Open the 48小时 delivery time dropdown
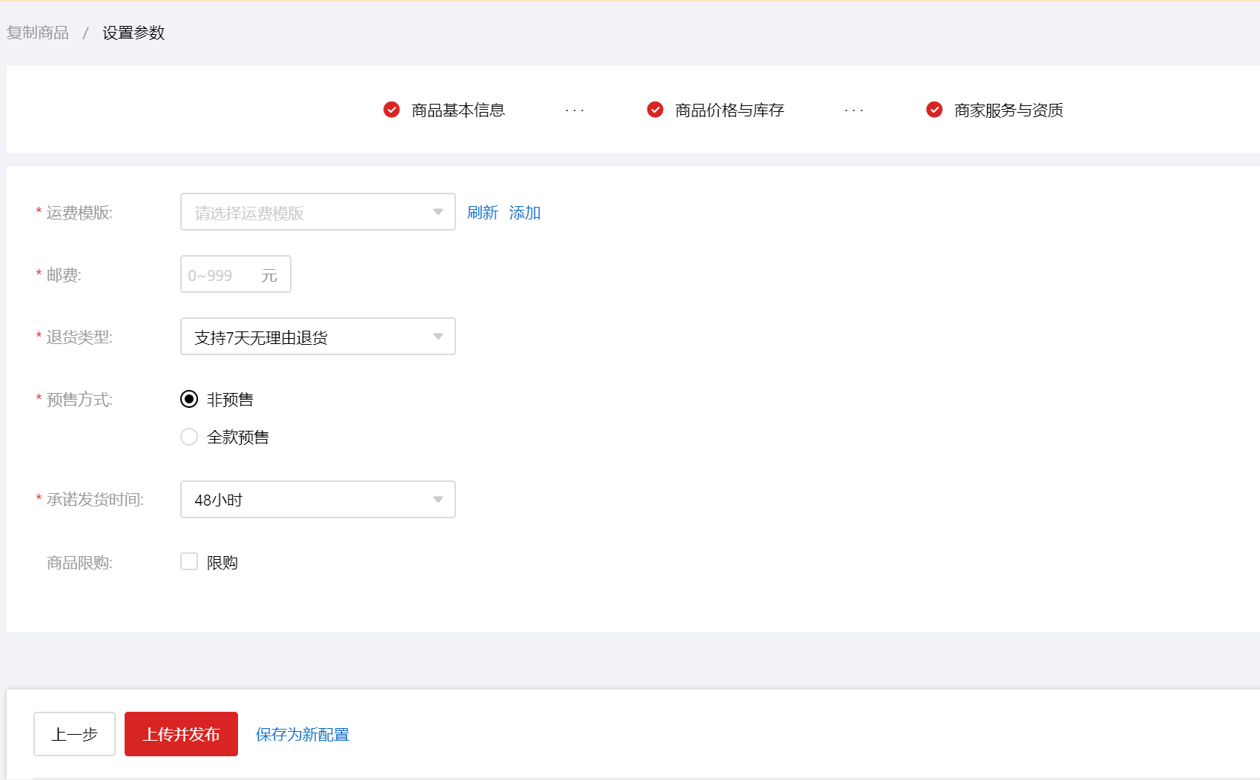The height and width of the screenshot is (780, 1260). (x=304, y=500)
